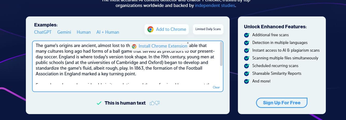Image resolution: width=346 pixels, height=120 pixels.
Task: Click Chrome logo in Add to Chrome button
Action: (150, 29)
